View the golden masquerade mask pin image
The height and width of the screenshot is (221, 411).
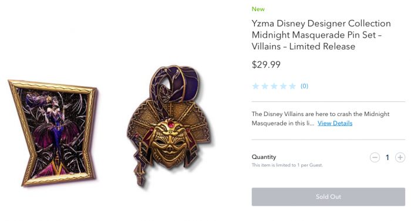click(x=170, y=126)
